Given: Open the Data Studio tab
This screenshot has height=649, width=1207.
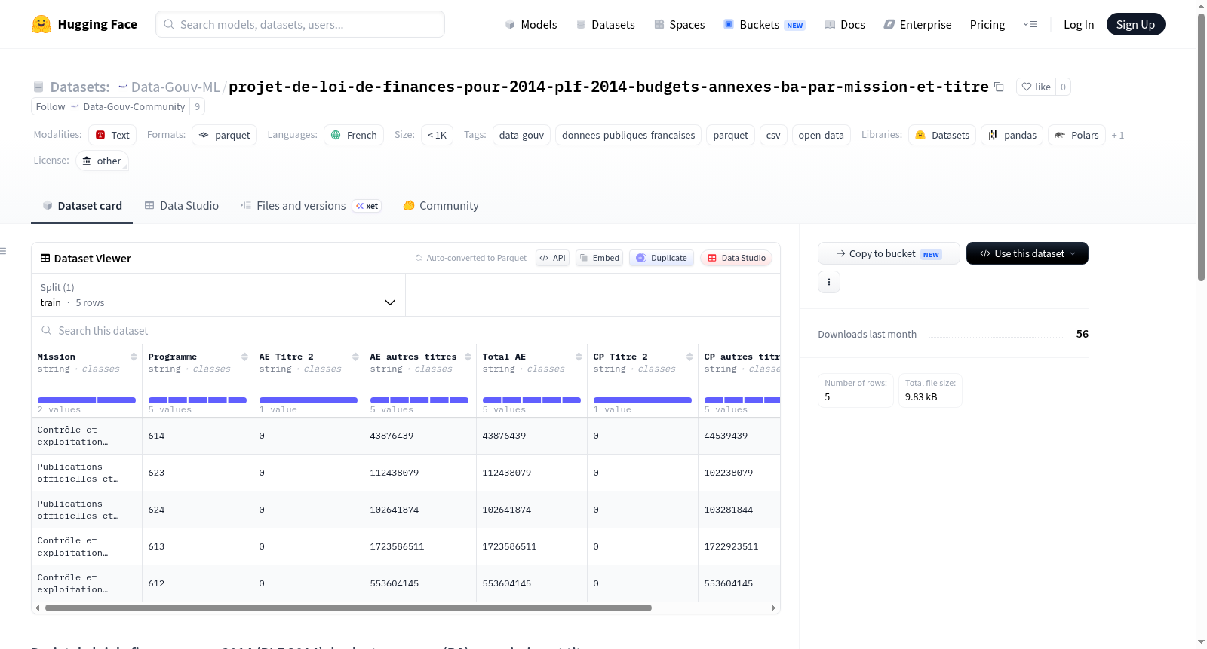Looking at the screenshot, I should (182, 205).
